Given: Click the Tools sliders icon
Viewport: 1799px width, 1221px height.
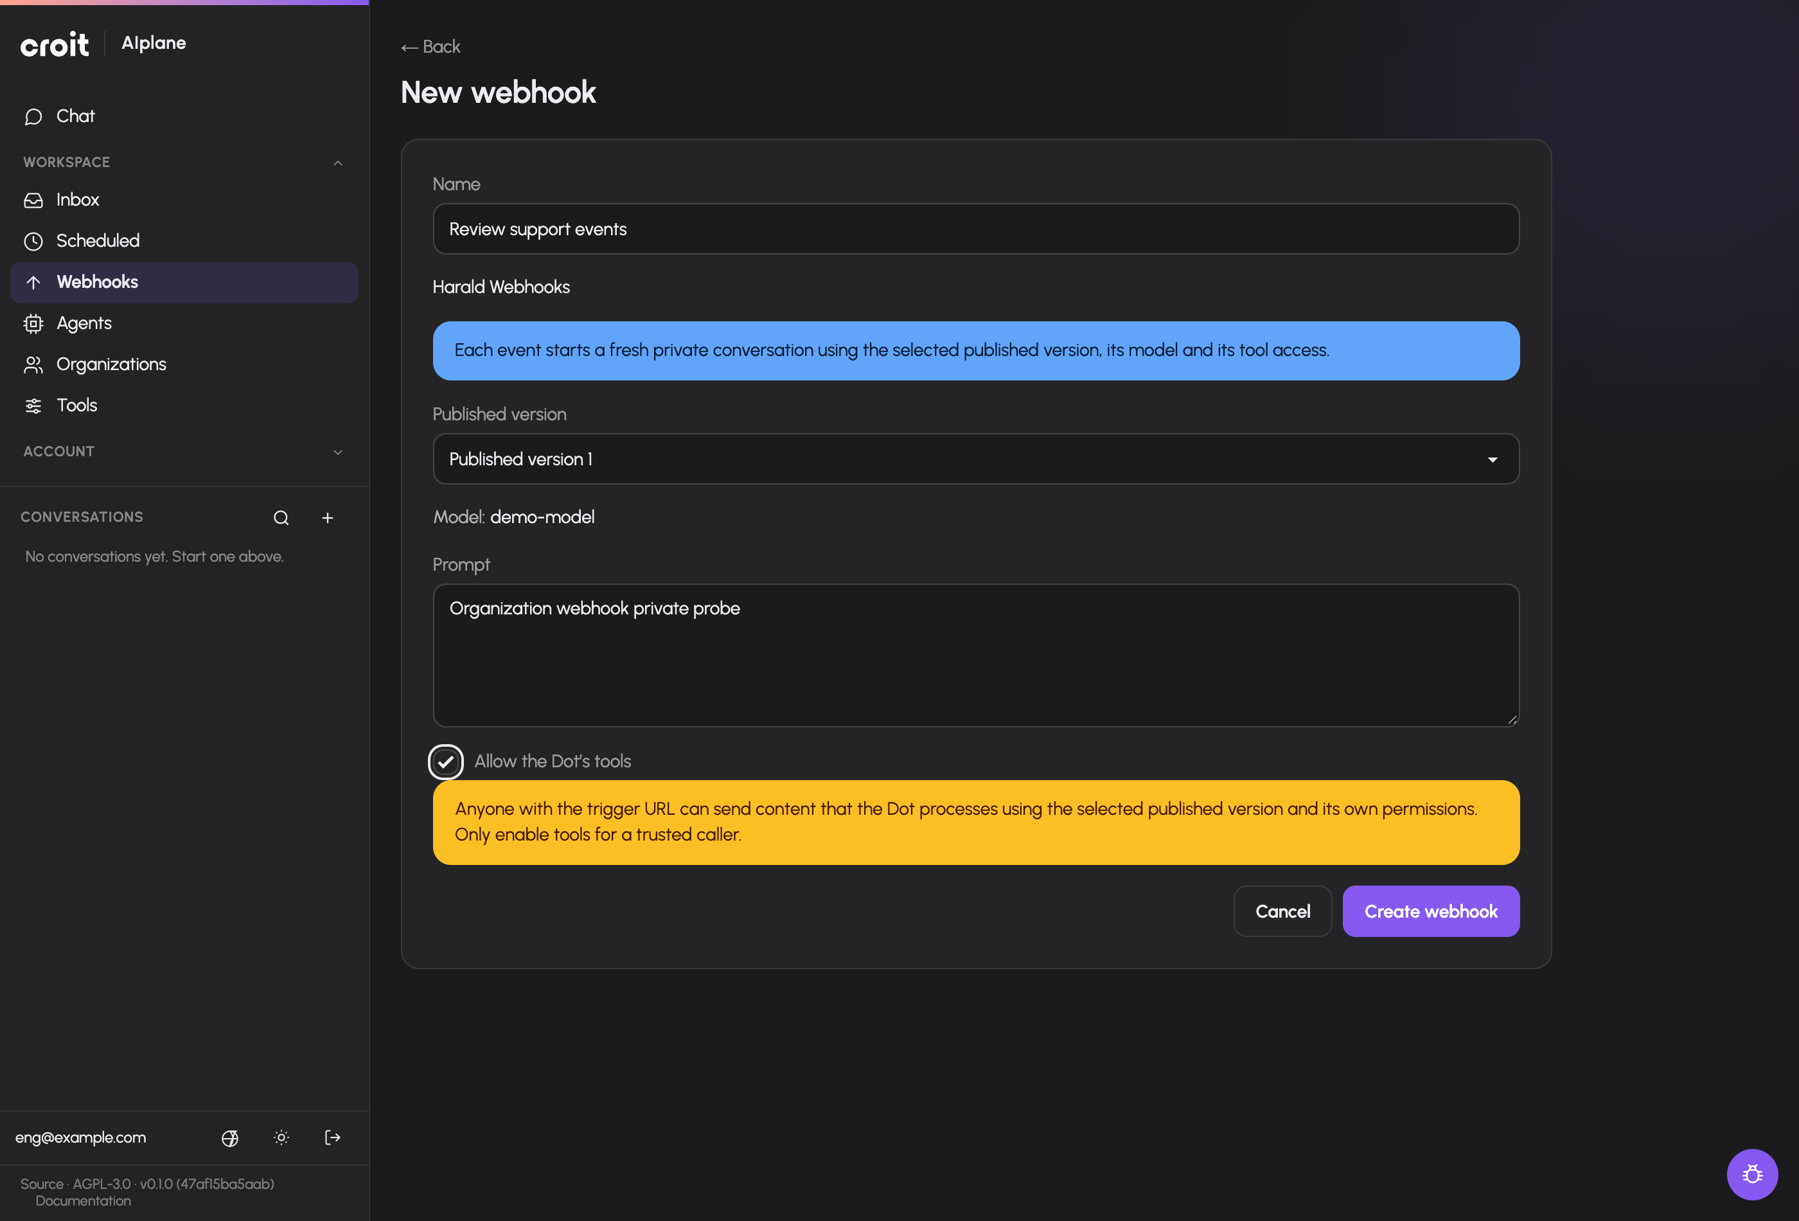Looking at the screenshot, I should 33,406.
